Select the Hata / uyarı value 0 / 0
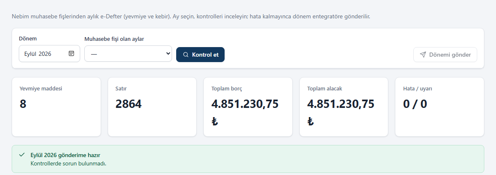496x175 pixels. pyautogui.click(x=415, y=104)
